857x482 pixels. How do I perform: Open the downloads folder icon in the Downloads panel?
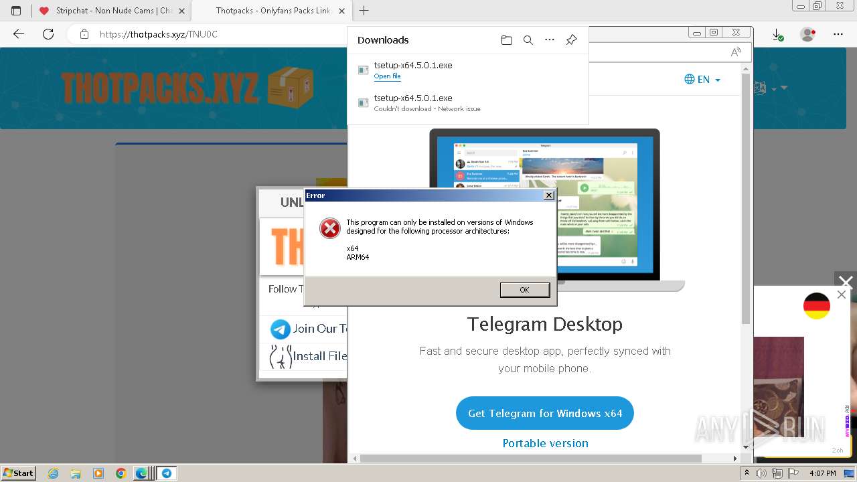tap(507, 40)
